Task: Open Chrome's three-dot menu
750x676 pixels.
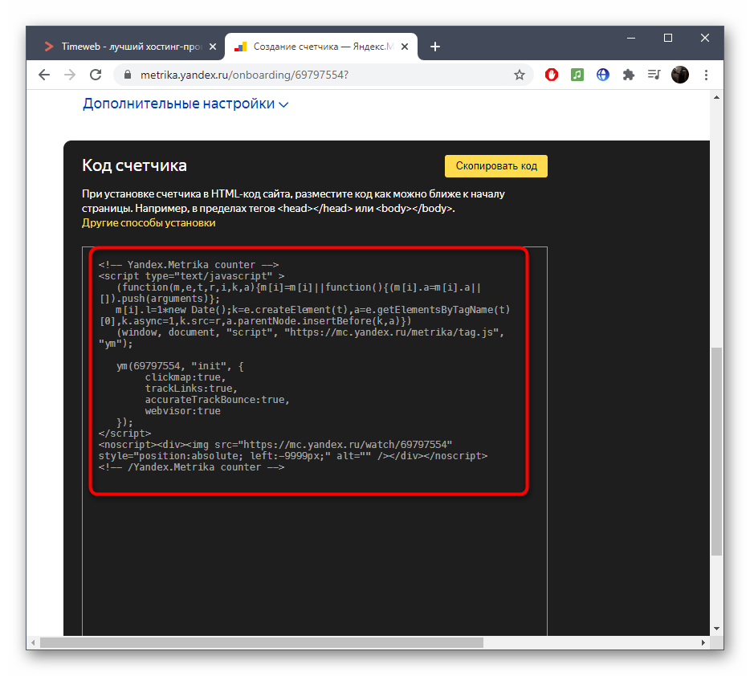Action: pyautogui.click(x=706, y=75)
